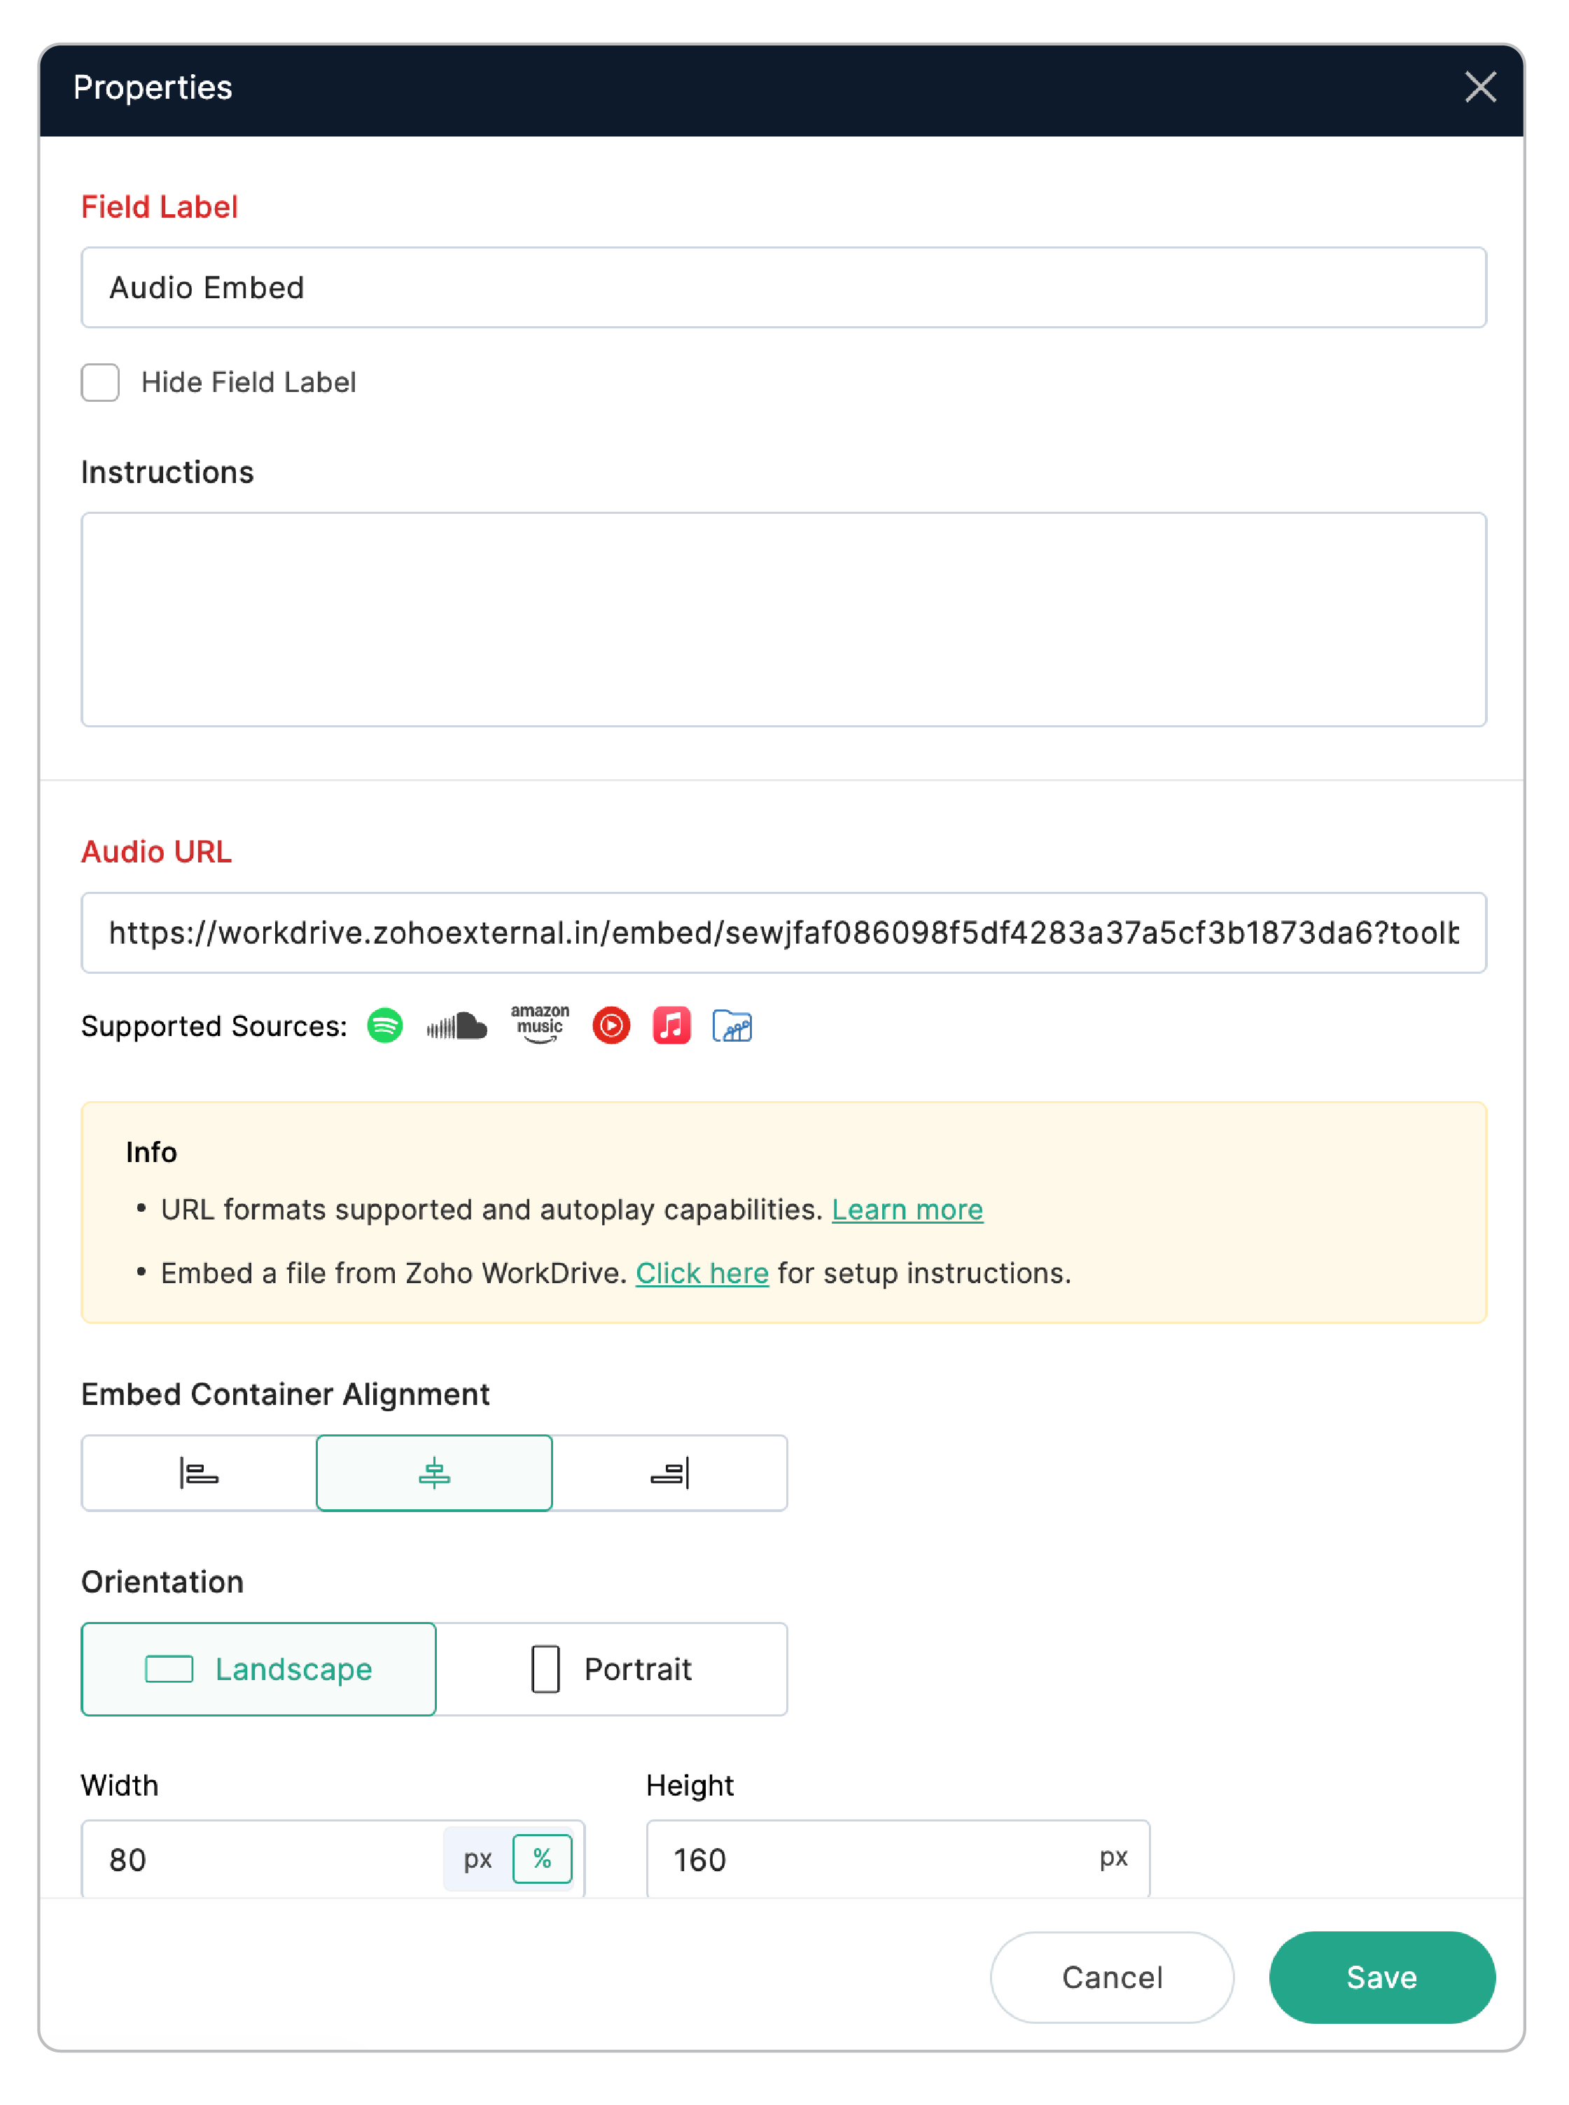Open the Learn more link
The height and width of the screenshot is (2105, 1569).
tap(907, 1209)
